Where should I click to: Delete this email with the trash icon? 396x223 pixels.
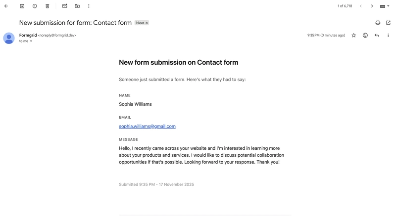pos(48,6)
